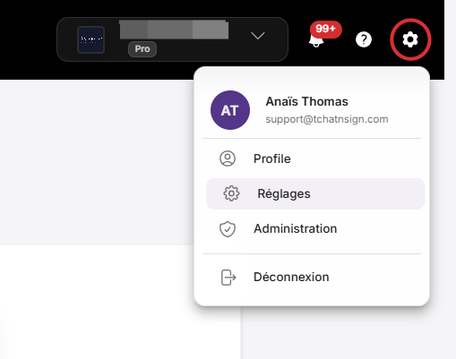The image size is (456, 359).
Task: Click support@tchatnsign.com email text
Action: tap(327, 119)
